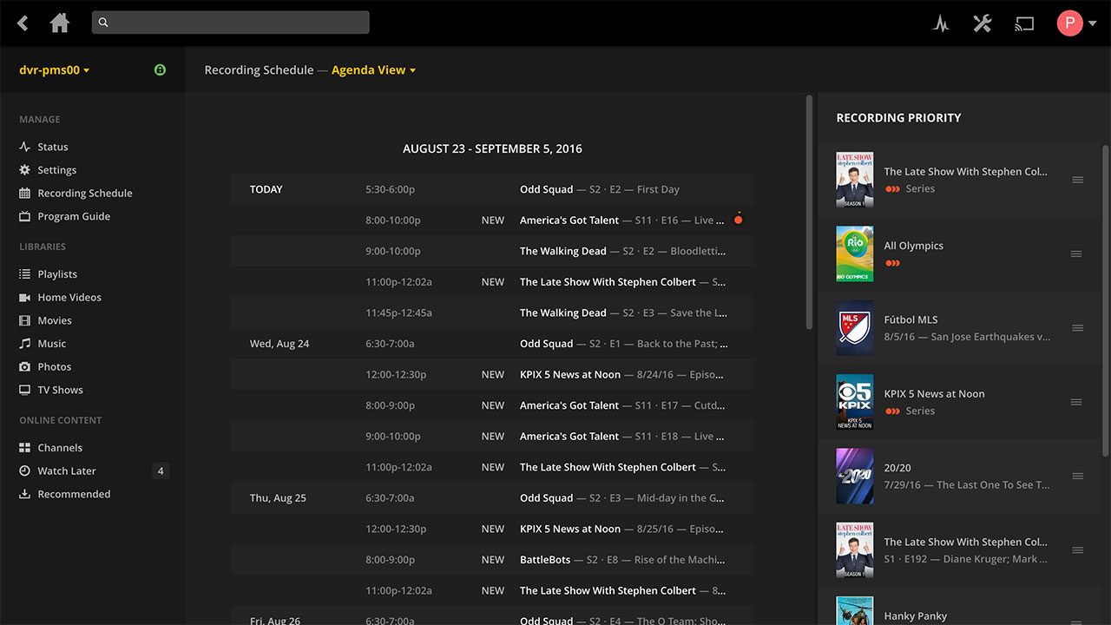The image size is (1111, 625).
Task: Grab the reorder handle for 20/20
Action: [x=1077, y=477]
